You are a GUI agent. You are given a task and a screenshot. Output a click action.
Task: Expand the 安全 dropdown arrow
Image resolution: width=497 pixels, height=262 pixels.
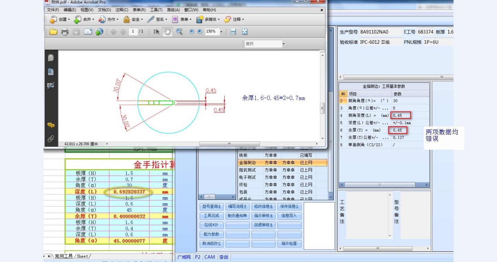point(142,20)
